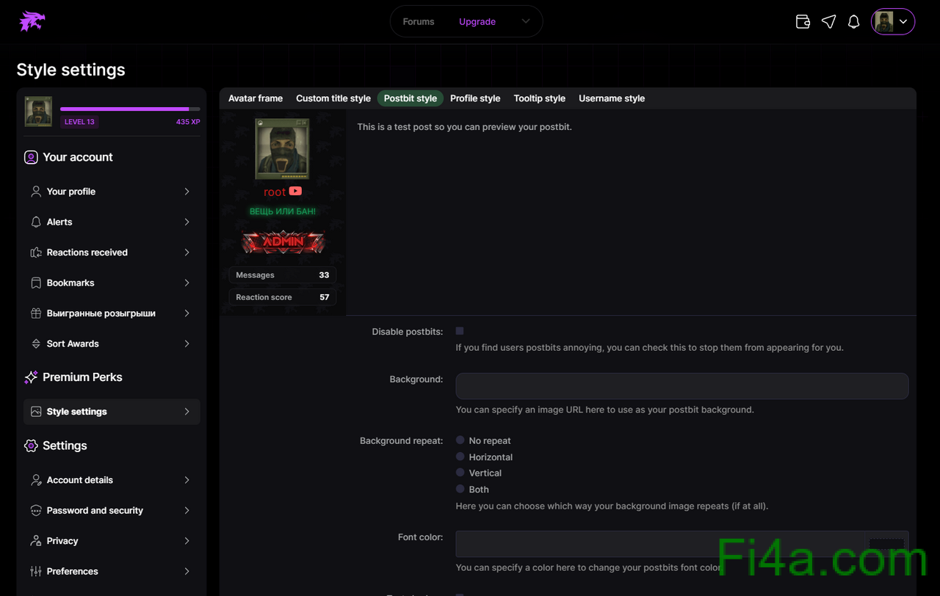Choose Both for background repeat

[460, 489]
